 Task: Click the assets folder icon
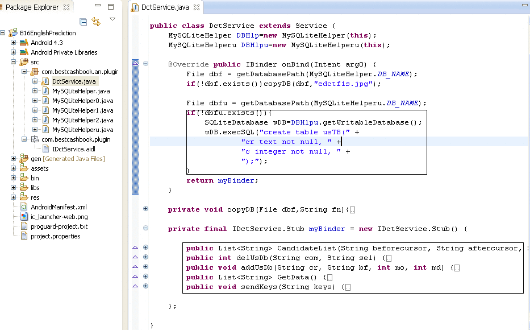click(24, 168)
